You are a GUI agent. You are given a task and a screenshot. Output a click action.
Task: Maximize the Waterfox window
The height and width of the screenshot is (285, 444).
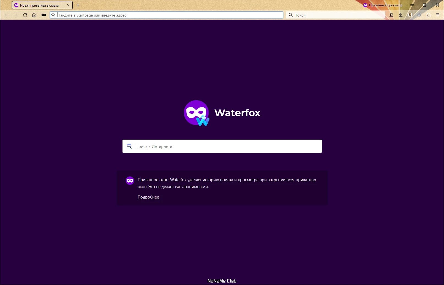click(425, 5)
